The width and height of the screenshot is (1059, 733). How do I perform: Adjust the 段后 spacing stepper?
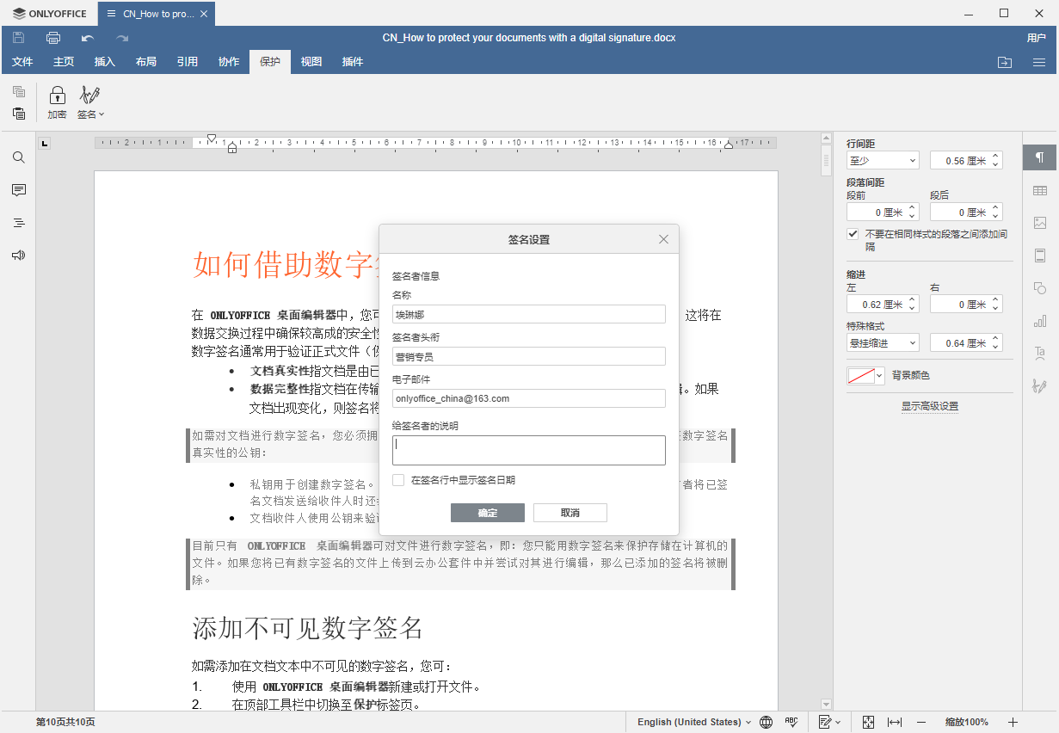click(996, 213)
